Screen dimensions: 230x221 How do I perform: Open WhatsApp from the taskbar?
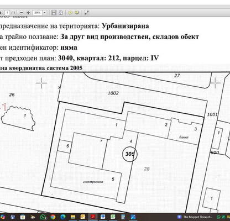(x=43, y=217)
